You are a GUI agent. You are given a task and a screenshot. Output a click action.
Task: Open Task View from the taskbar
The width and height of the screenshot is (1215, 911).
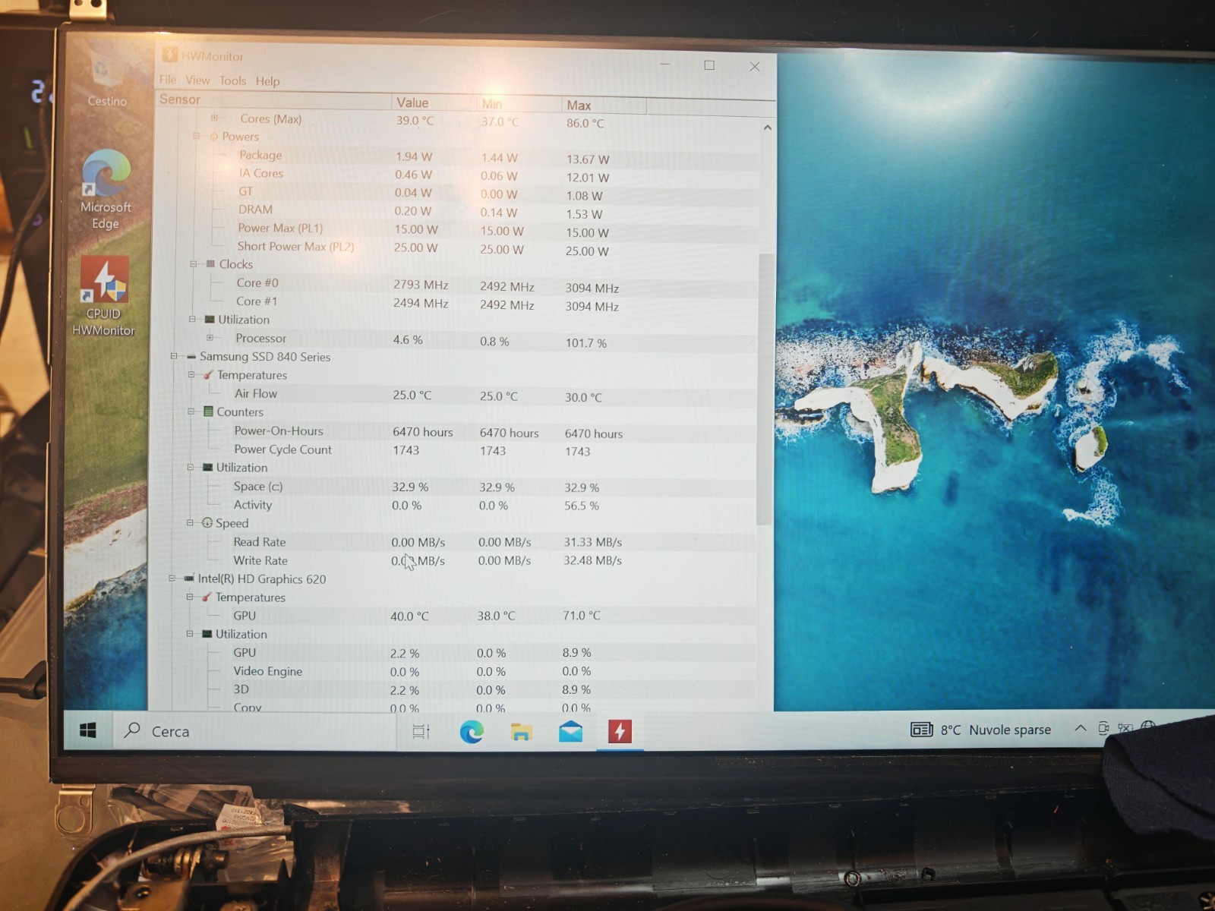pyautogui.click(x=421, y=732)
